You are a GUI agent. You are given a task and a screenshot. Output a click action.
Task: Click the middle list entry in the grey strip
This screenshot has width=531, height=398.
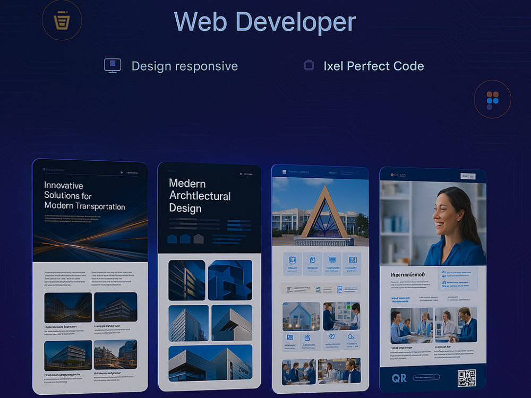coord(324,290)
